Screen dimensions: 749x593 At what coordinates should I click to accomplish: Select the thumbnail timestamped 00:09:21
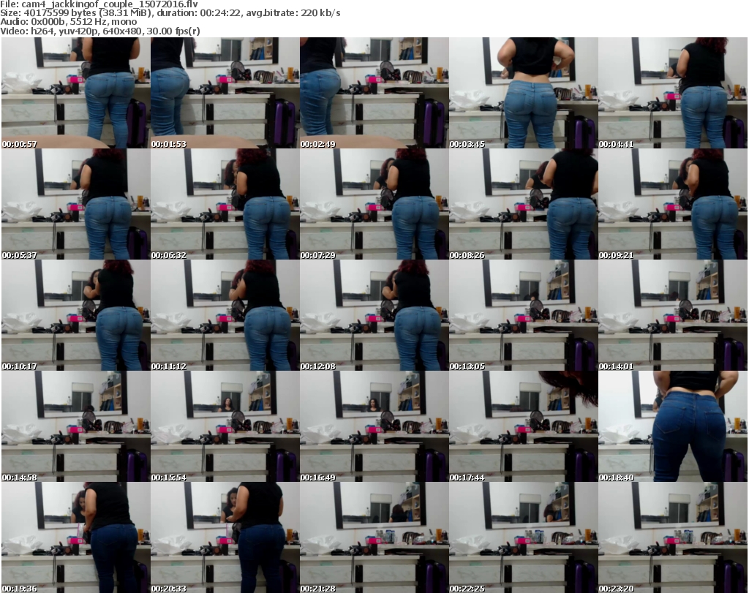pyautogui.click(x=673, y=204)
